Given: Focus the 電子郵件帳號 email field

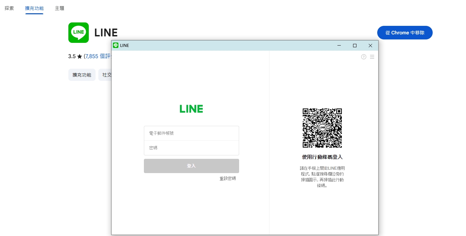Looking at the screenshot, I should (192, 133).
